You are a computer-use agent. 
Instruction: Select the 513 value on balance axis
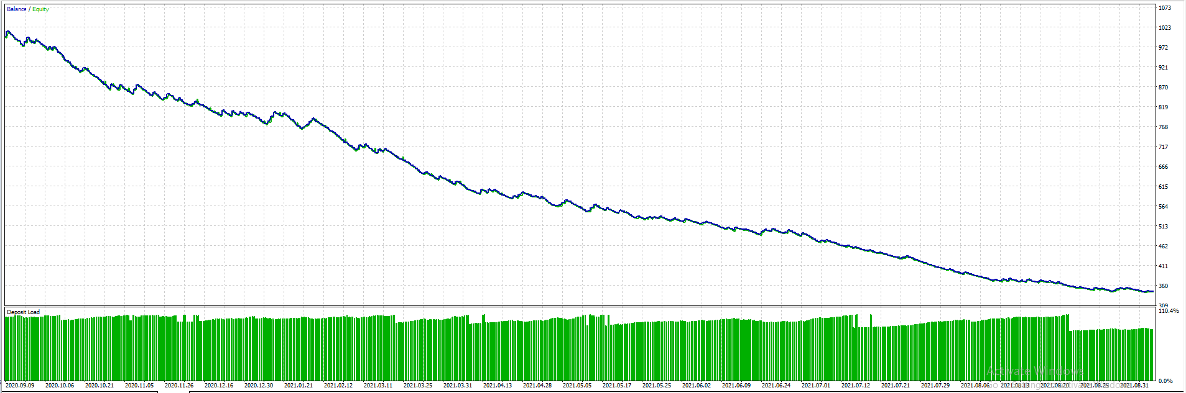point(1163,227)
